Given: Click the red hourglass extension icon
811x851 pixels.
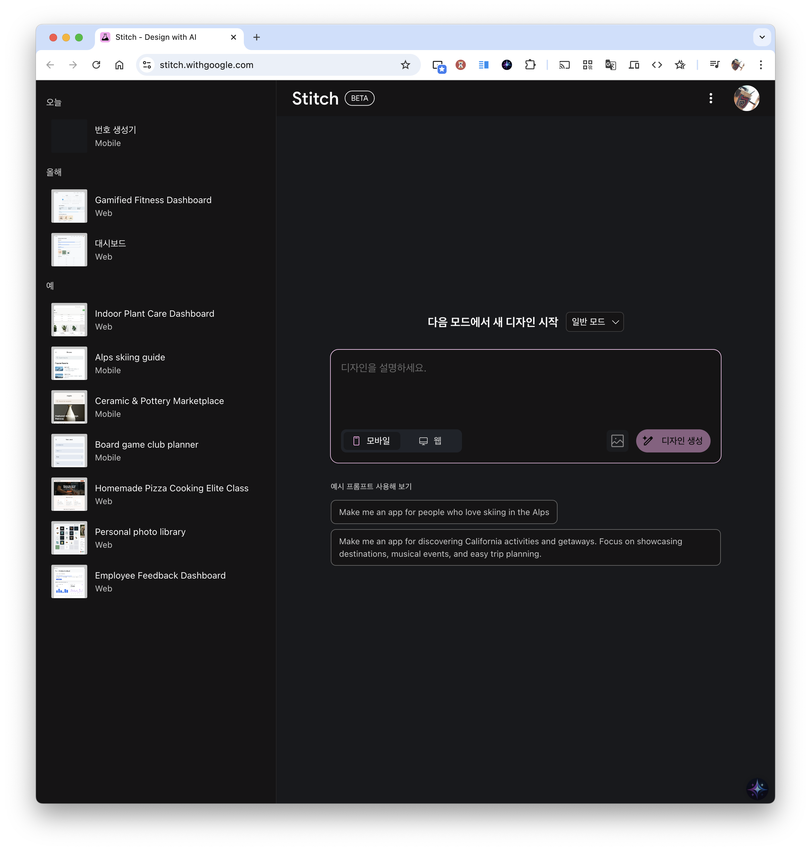Looking at the screenshot, I should (x=460, y=65).
